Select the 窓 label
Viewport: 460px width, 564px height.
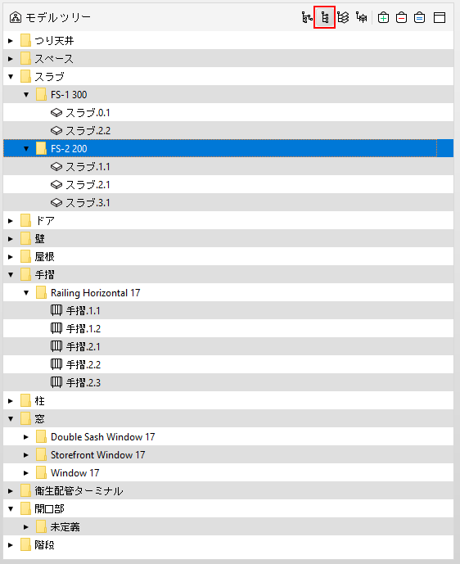tap(39, 418)
